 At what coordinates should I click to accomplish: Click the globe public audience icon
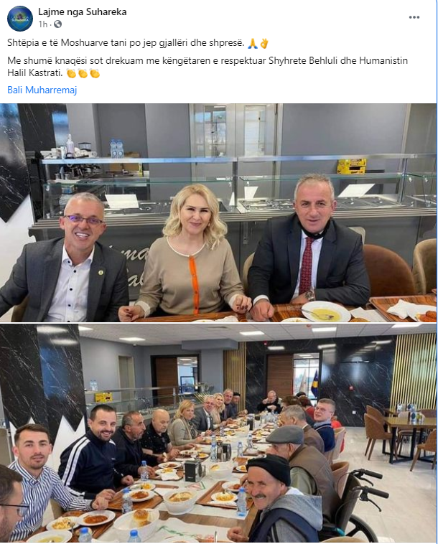[58, 24]
